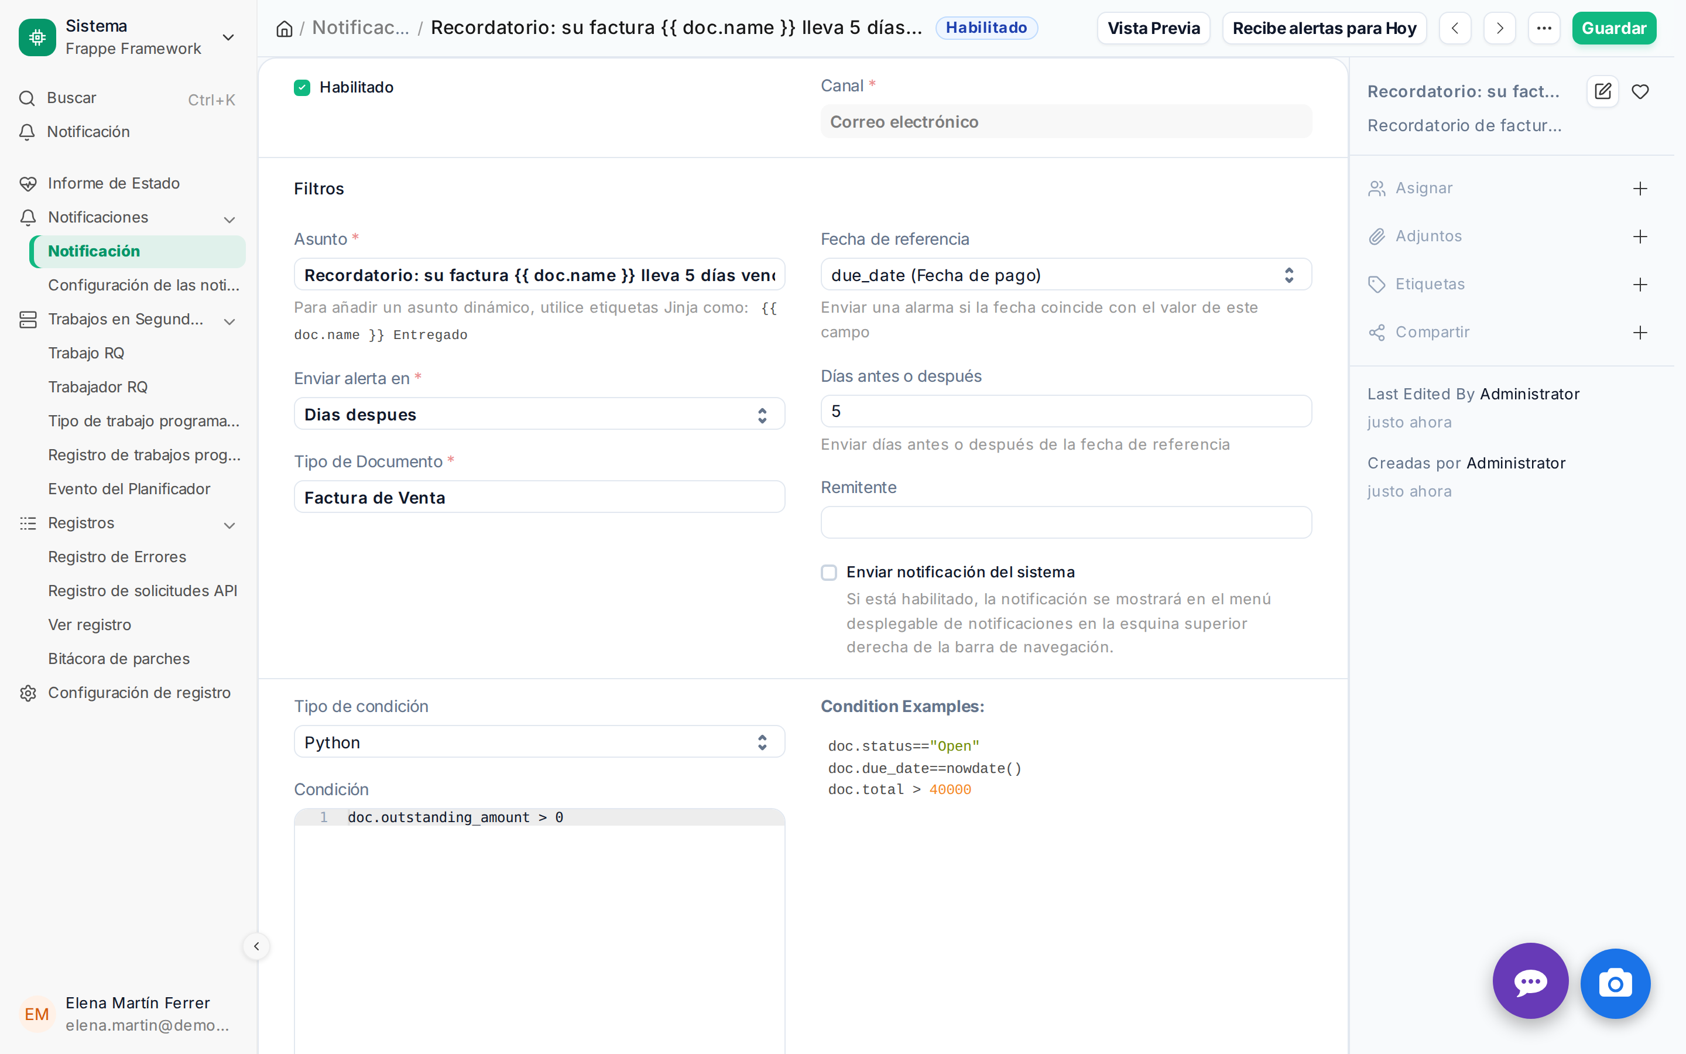Collapse the Registros sidebar section
Screen dimensions: 1686x1054
229,525
